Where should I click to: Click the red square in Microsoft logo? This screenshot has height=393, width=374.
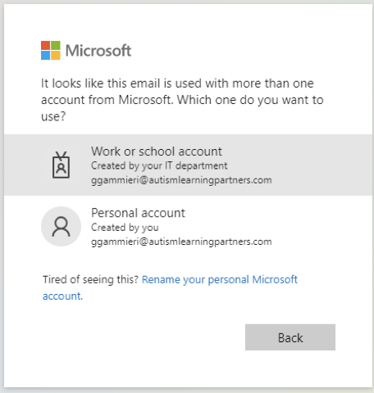point(46,45)
